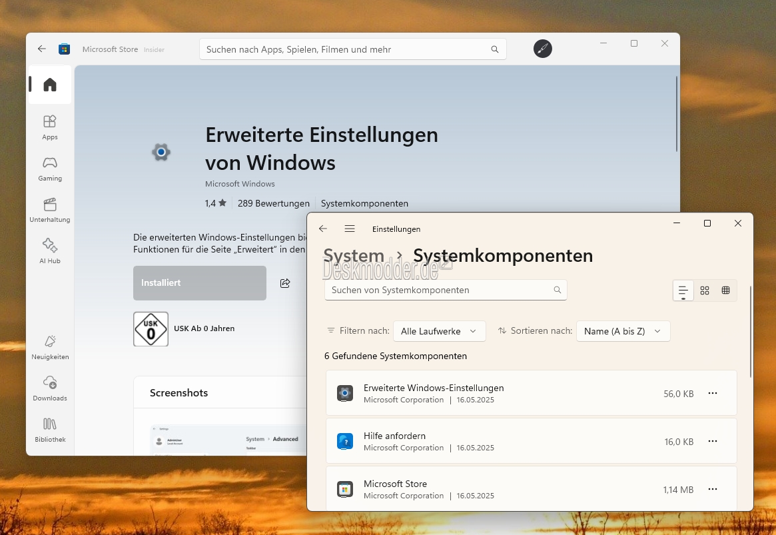Open the Systemkomponenten category link in Store
This screenshot has height=535, width=776.
364,203
